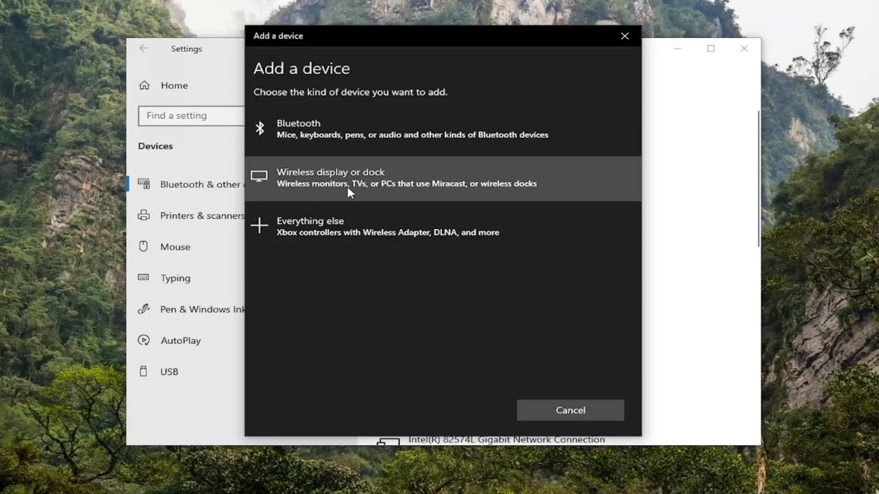This screenshot has width=879, height=494.
Task: Click the Settings window vertical scrollbar
Action: click(x=758, y=178)
